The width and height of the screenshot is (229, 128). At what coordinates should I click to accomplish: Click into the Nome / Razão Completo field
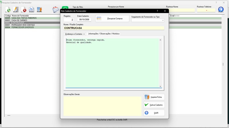tap(114, 28)
